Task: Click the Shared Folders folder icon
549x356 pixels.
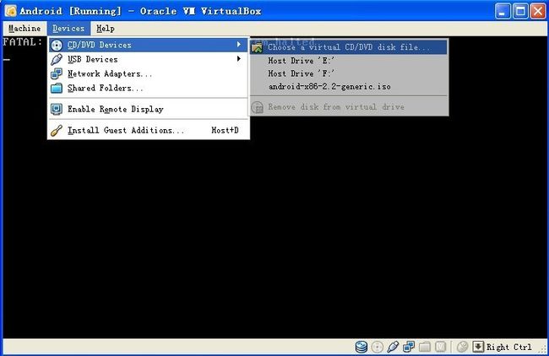Action: point(57,88)
